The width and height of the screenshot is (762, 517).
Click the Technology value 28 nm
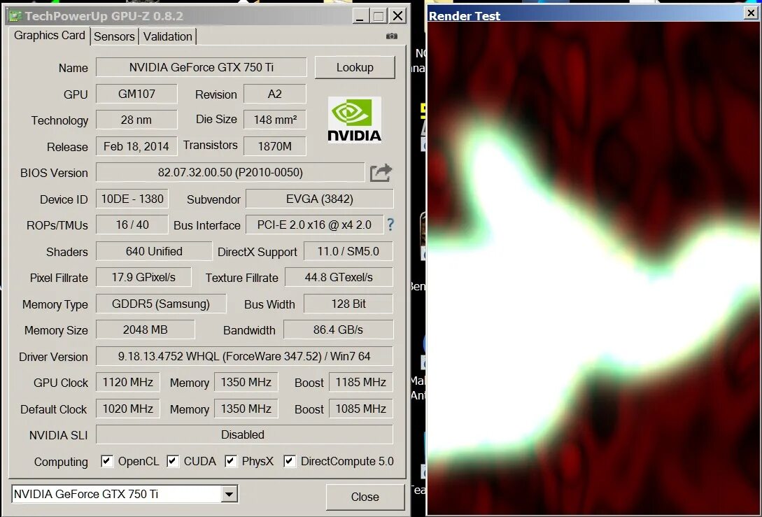click(x=136, y=120)
